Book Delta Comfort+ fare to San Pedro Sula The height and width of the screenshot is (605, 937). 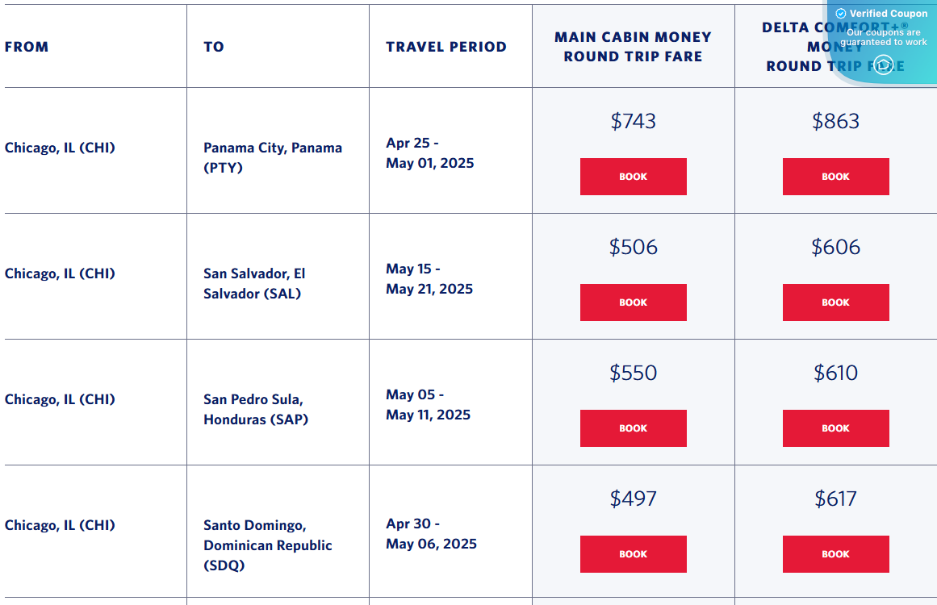835,428
